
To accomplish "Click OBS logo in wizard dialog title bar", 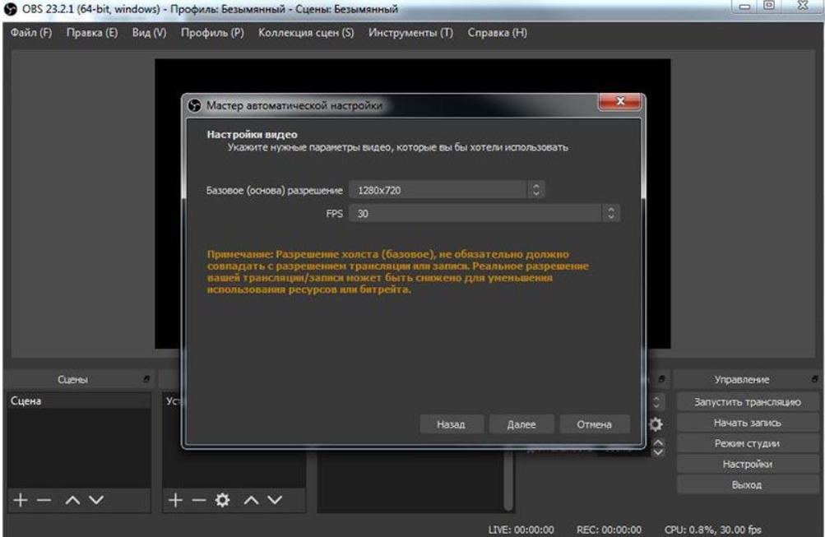I will (195, 106).
